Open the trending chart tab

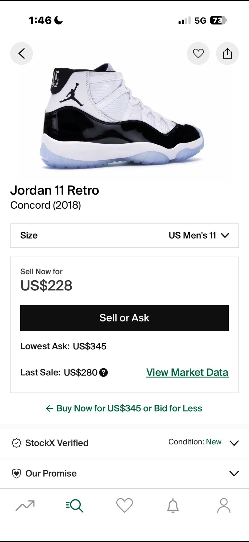click(25, 506)
